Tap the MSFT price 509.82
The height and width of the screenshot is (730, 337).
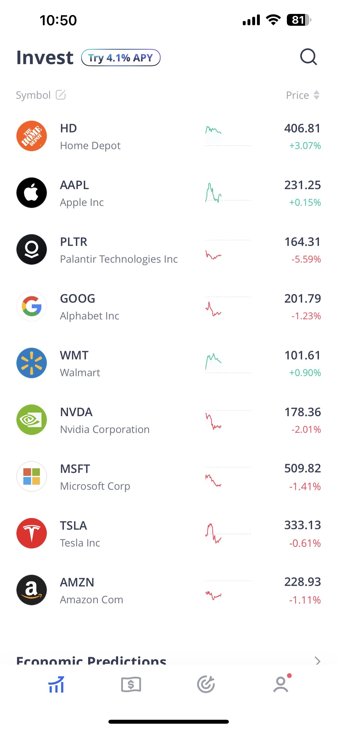coord(302,469)
